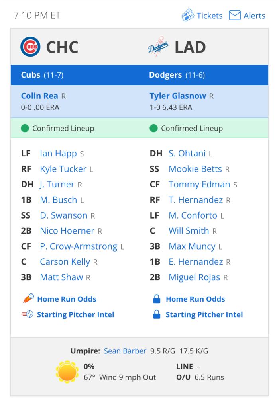Open Tyler Glasnow's pitcher profile

[178, 96]
